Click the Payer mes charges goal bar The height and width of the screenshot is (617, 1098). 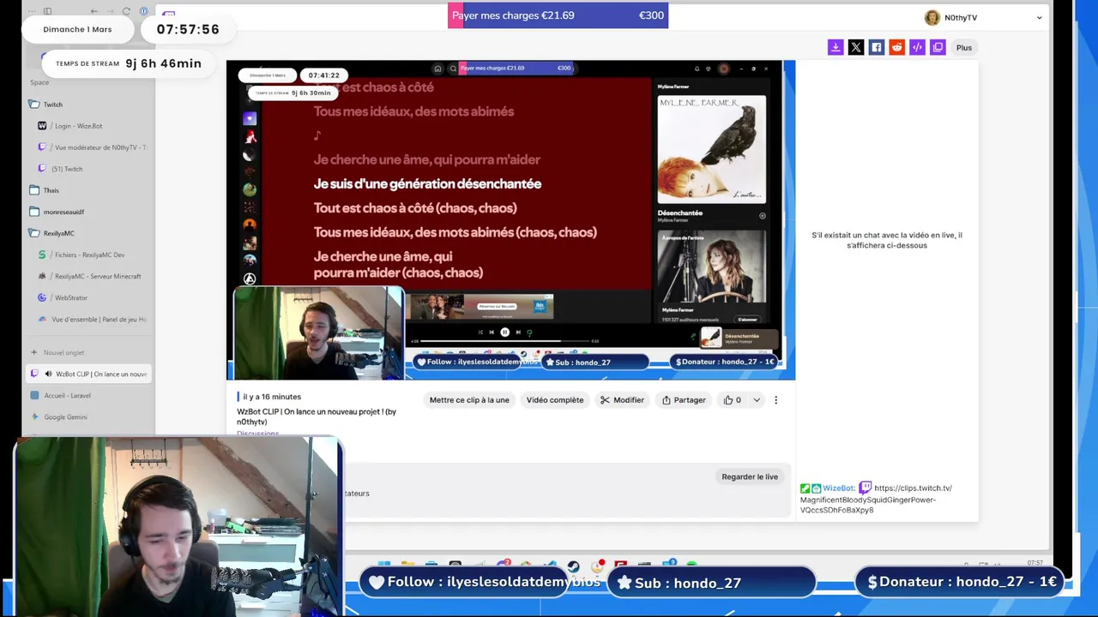click(x=558, y=15)
